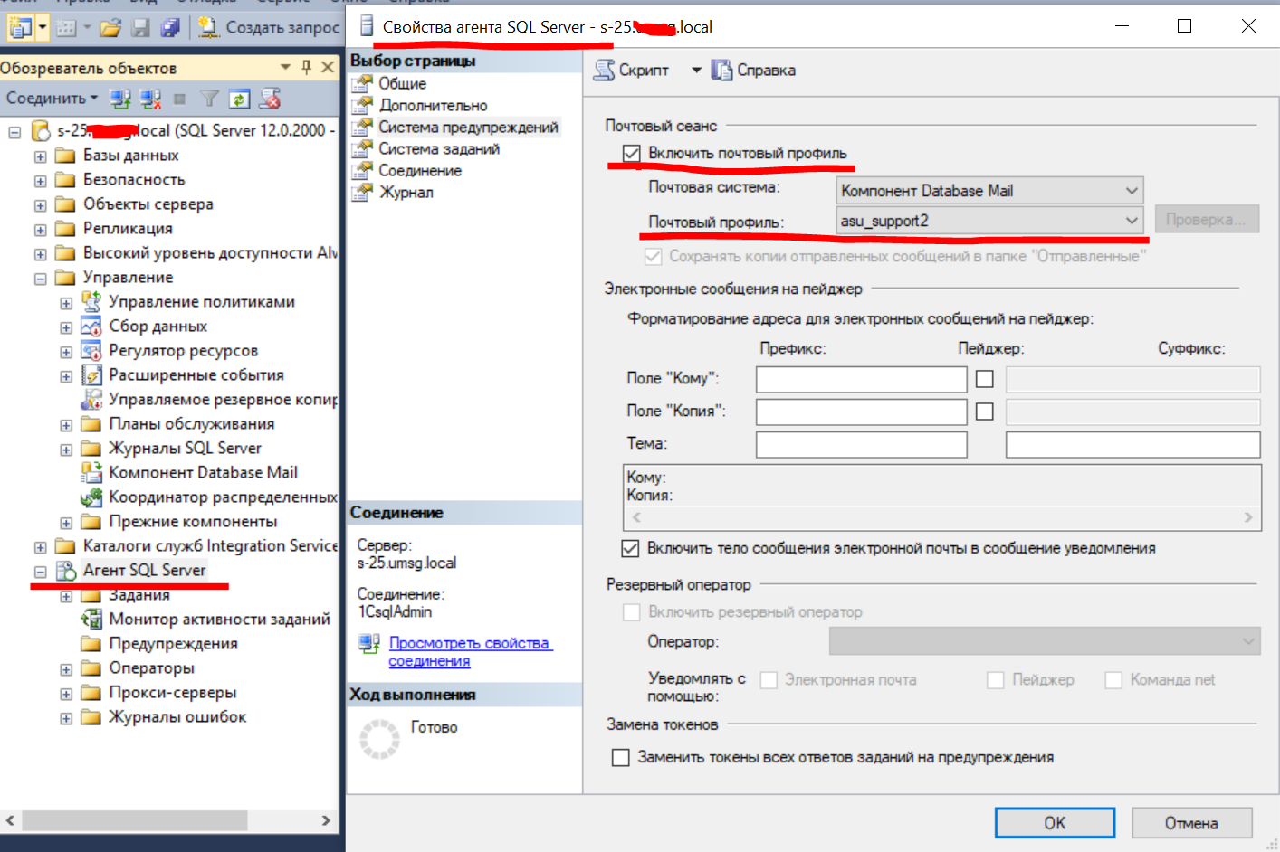This screenshot has width=1280, height=852.
Task: Refresh the Object Explorer tree
Action: click(239, 99)
